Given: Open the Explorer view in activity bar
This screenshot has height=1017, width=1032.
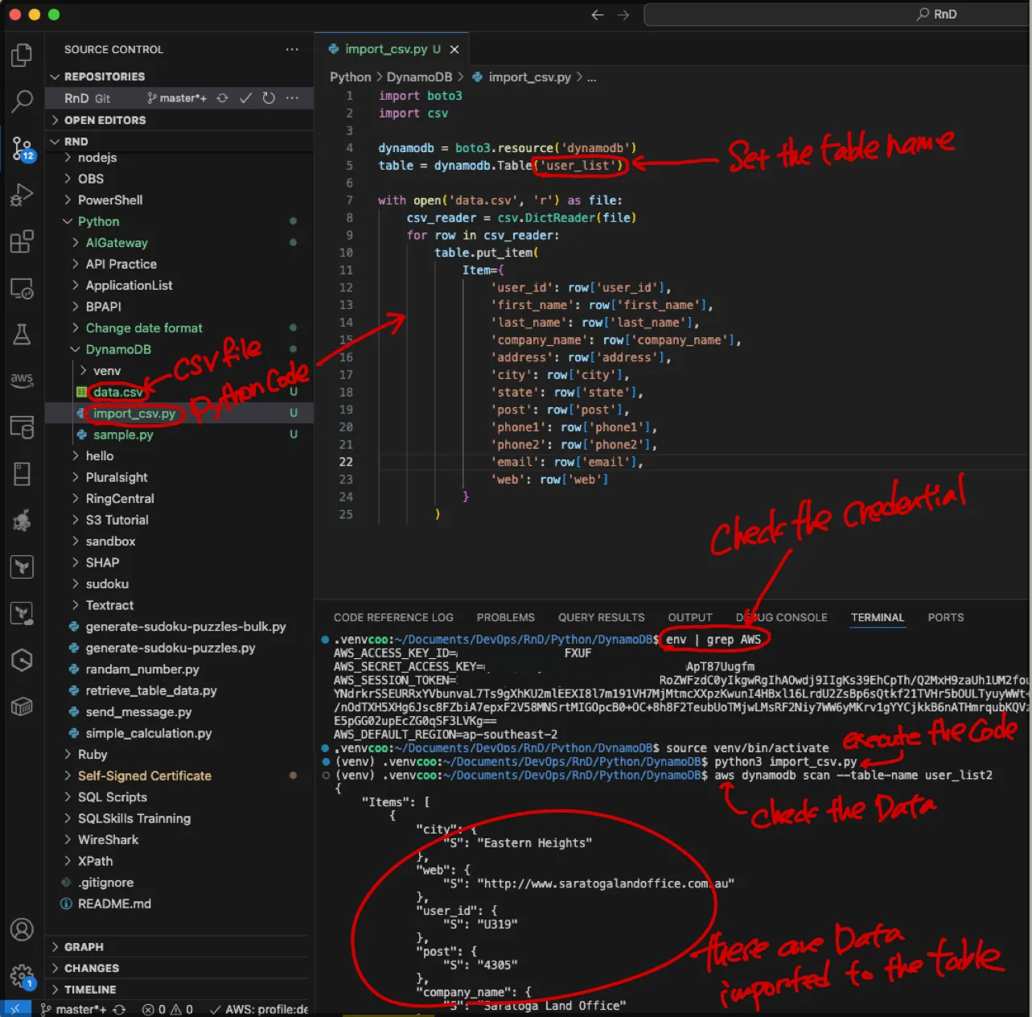Looking at the screenshot, I should point(22,55).
